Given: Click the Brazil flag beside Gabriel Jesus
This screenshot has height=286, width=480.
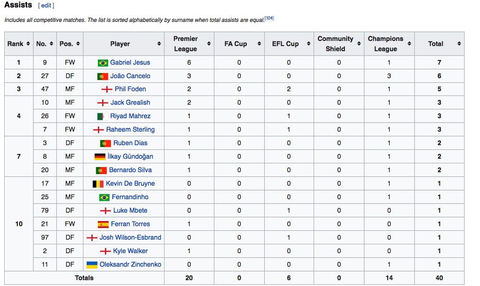Looking at the screenshot, I should pos(103,63).
